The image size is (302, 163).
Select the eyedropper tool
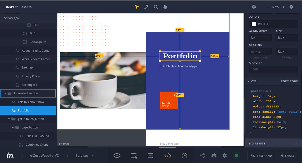146,7
